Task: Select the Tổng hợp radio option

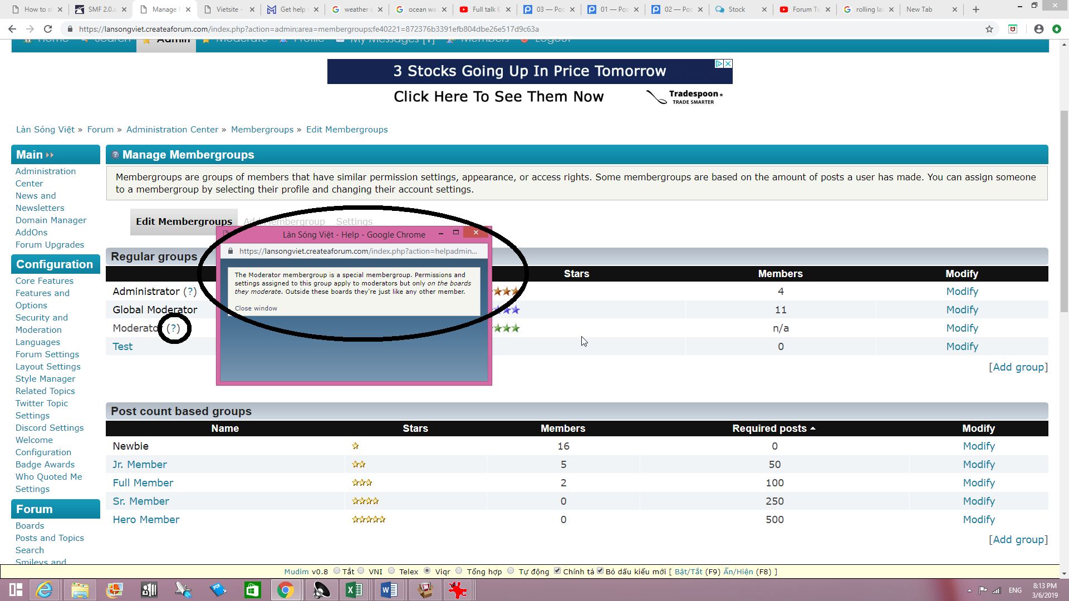Action: tap(459, 570)
